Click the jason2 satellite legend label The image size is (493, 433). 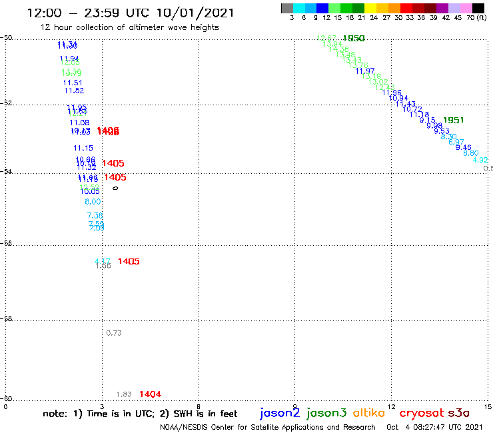280,414
